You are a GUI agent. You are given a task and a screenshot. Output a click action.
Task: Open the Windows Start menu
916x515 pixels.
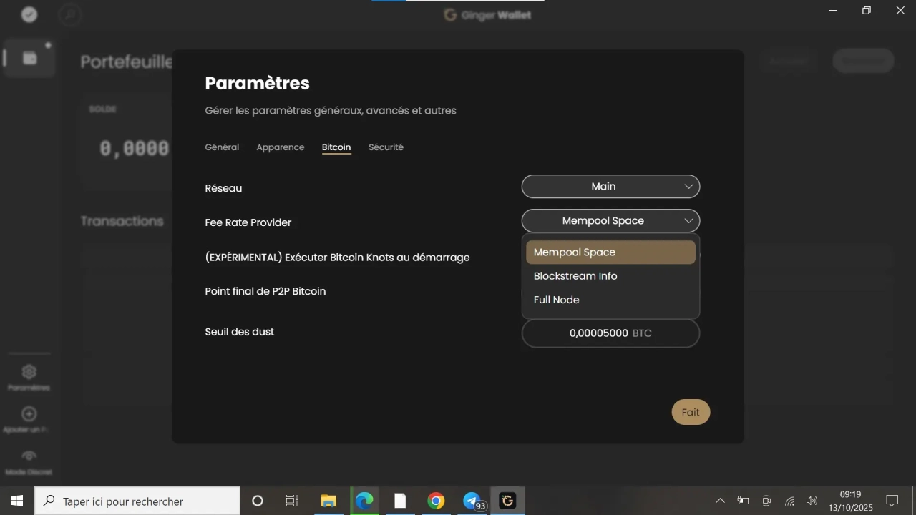tap(17, 501)
